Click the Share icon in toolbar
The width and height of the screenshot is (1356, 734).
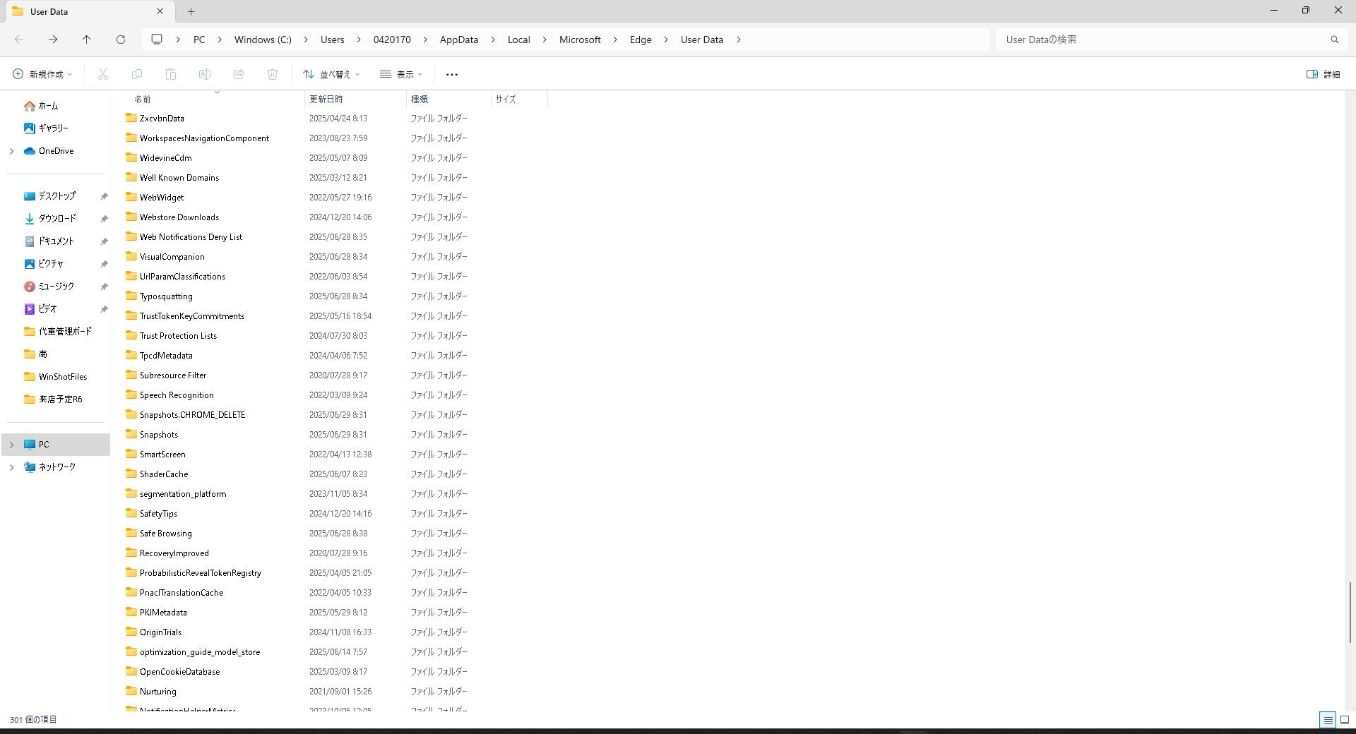coord(239,74)
